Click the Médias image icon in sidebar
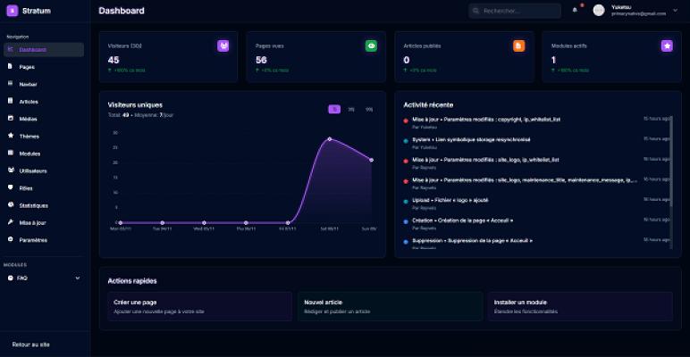Image resolution: width=690 pixels, height=357 pixels. pos(11,119)
